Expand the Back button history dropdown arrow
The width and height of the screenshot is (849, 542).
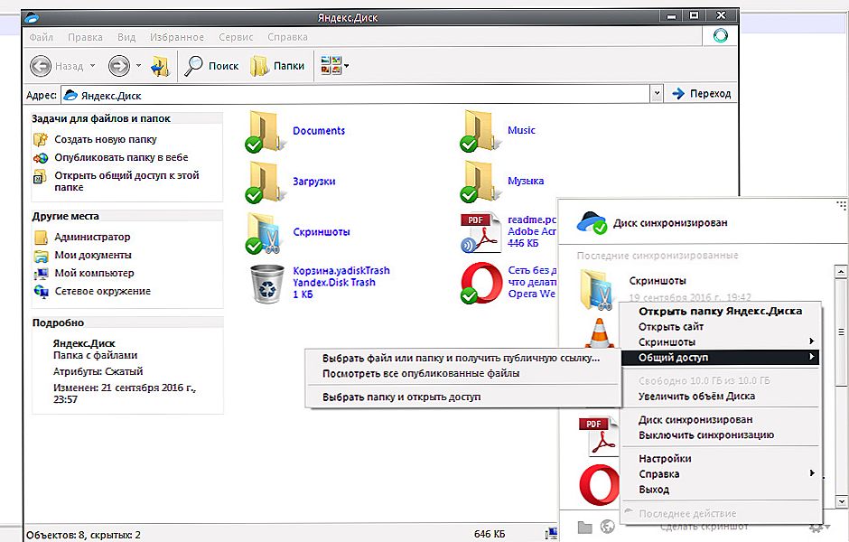coord(93,66)
